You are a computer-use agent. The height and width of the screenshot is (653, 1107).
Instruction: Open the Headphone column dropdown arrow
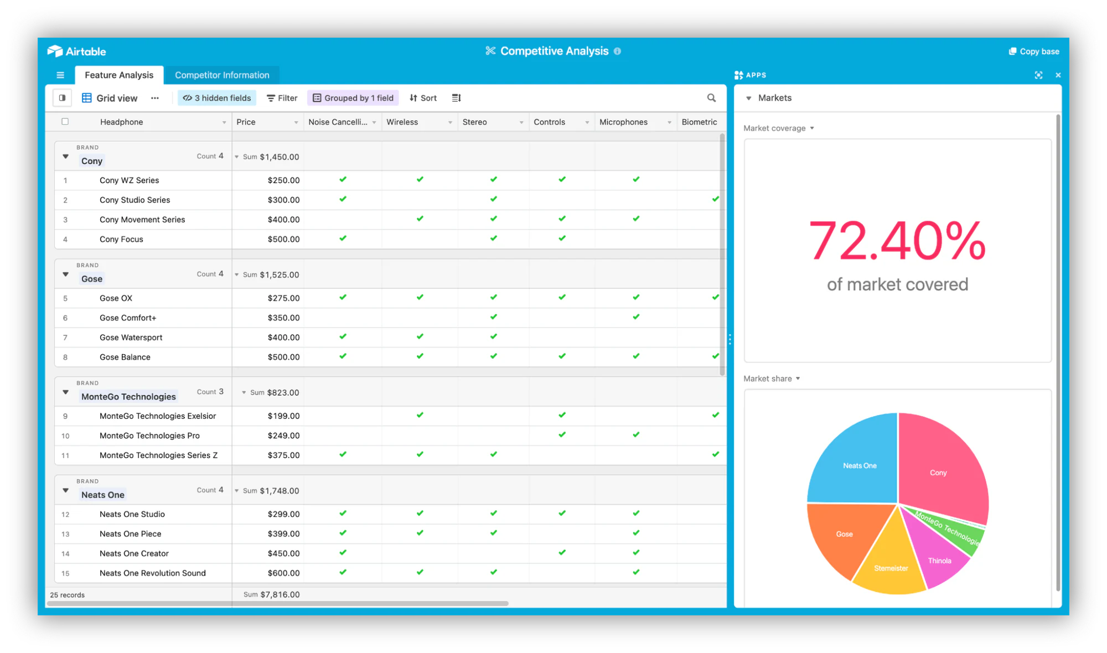click(224, 122)
